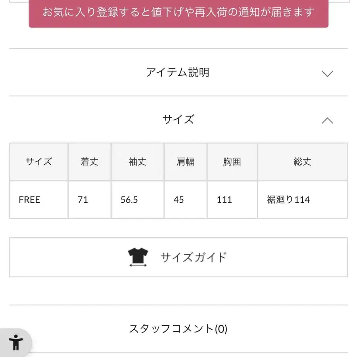
Task: Click the accessibility figure icon
Action: point(16,342)
